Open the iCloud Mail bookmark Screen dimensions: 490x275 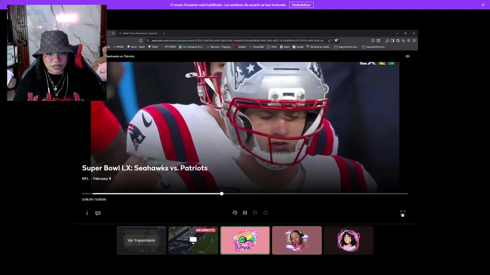tap(256, 47)
